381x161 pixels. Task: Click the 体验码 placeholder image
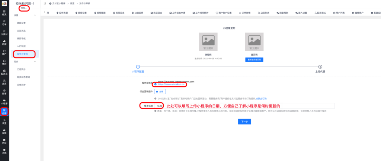[x=208, y=42]
